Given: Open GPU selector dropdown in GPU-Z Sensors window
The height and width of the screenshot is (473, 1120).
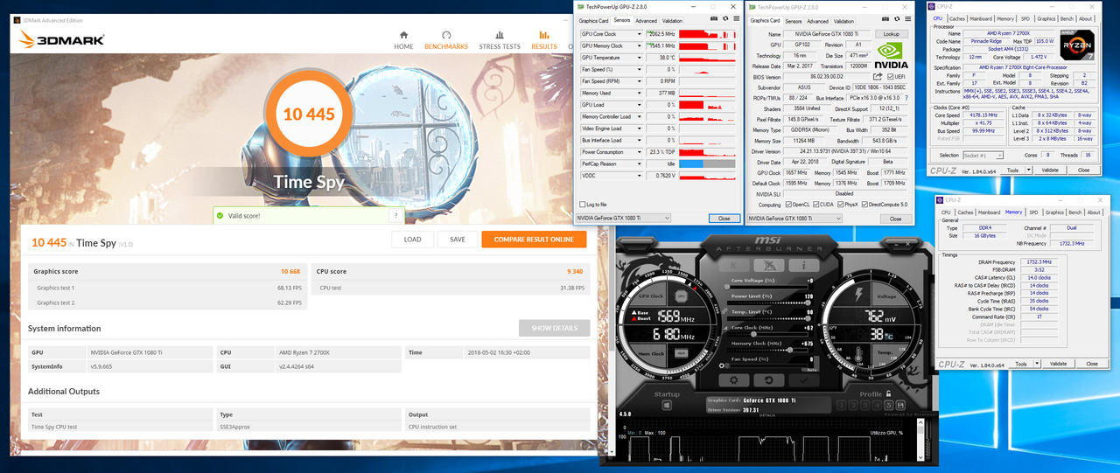Looking at the screenshot, I should coord(623,219).
